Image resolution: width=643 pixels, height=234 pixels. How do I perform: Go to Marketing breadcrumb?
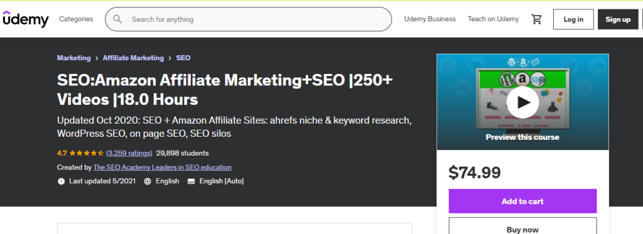(x=74, y=58)
